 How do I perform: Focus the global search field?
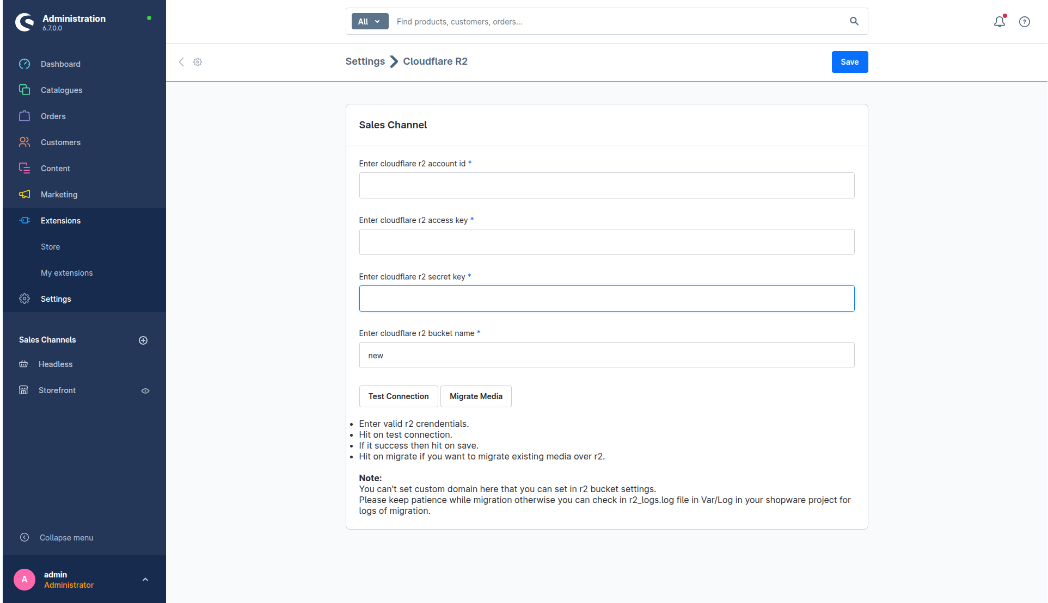coord(620,22)
